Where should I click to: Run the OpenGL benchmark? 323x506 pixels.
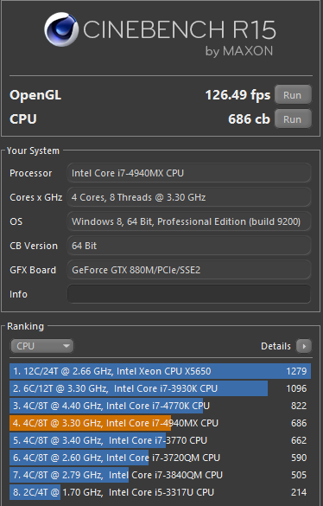[293, 95]
